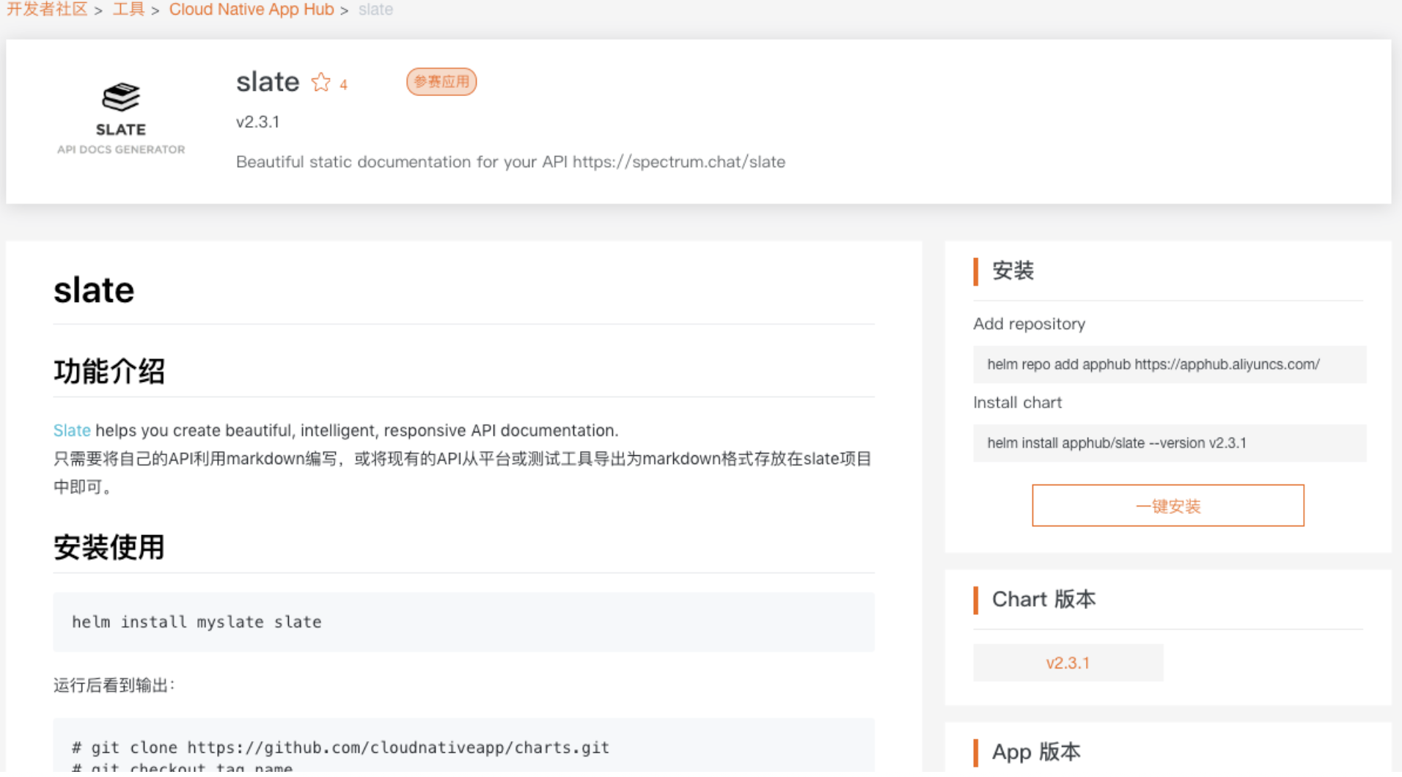Click the current slate breadcrumb item

pyautogui.click(x=375, y=10)
